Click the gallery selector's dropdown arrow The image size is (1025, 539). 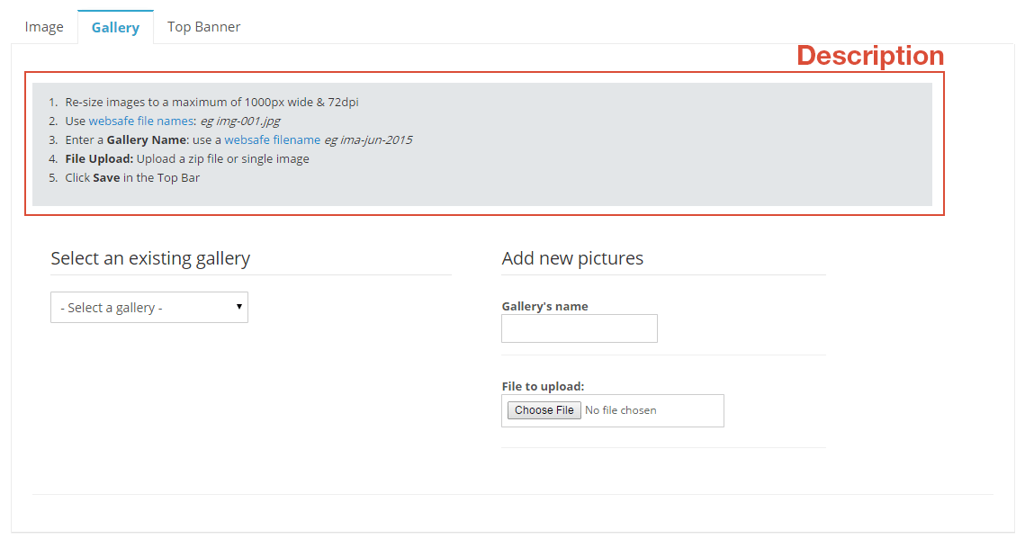(239, 307)
